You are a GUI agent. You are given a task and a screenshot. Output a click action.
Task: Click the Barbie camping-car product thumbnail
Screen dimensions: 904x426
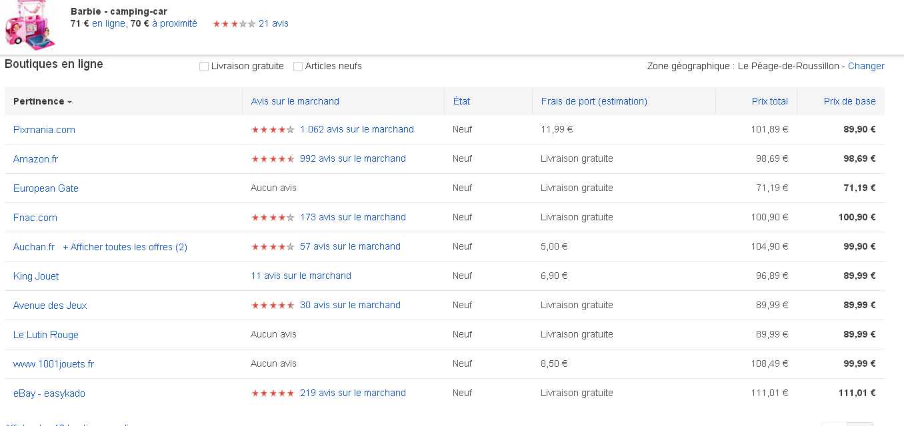click(29, 27)
